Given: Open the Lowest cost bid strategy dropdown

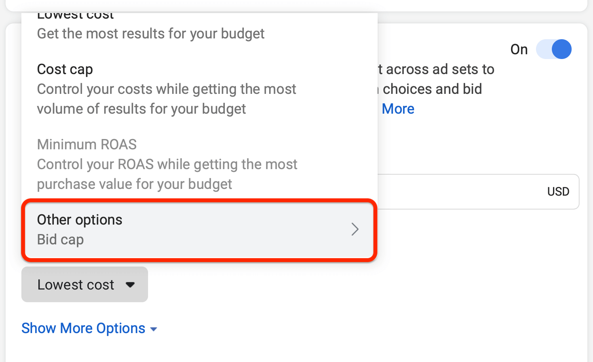Looking at the screenshot, I should pyautogui.click(x=84, y=284).
